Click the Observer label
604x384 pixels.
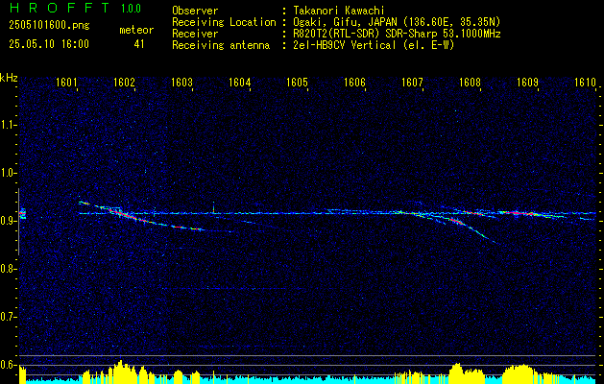pos(195,11)
